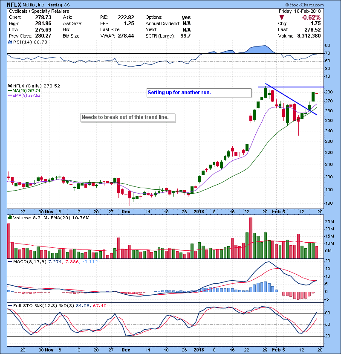Click the tallest red volume bar
Image resolution: width=341 pixels, height=354 pixels.
coord(251,238)
